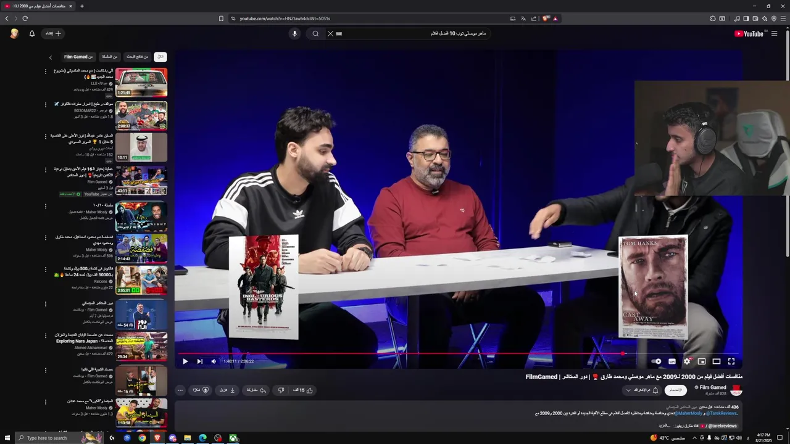Play the paused video
Image resolution: width=790 pixels, height=444 pixels.
[185, 361]
